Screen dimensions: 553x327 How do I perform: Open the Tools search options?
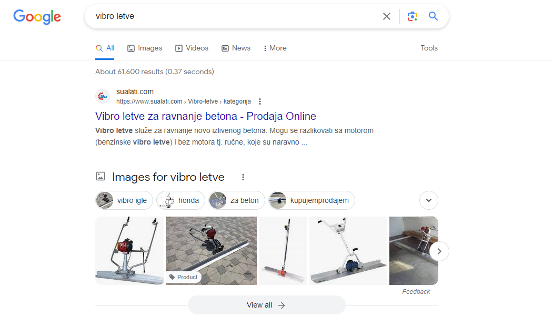(429, 48)
